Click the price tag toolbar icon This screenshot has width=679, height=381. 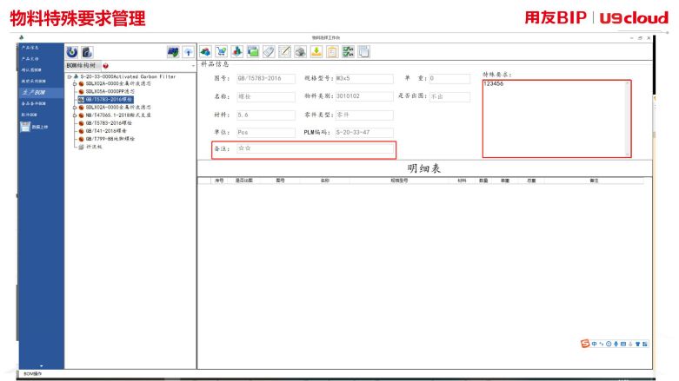click(269, 52)
